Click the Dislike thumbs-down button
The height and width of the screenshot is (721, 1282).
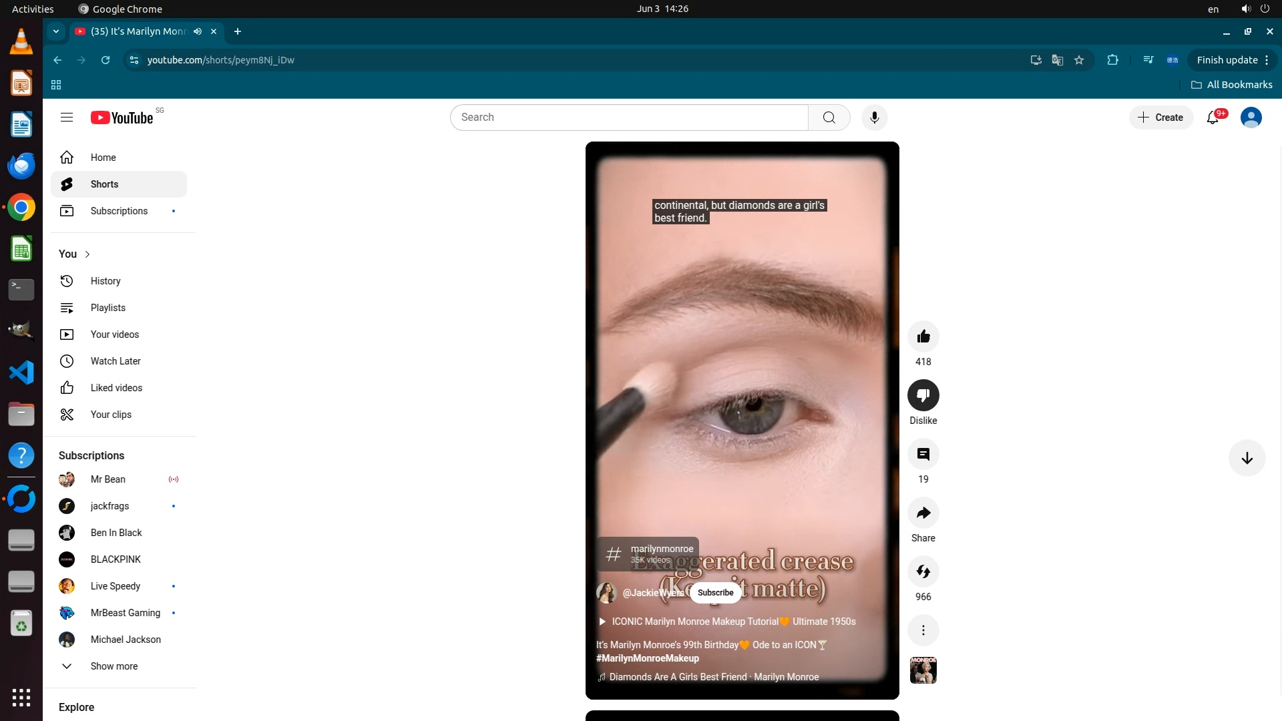(x=923, y=395)
